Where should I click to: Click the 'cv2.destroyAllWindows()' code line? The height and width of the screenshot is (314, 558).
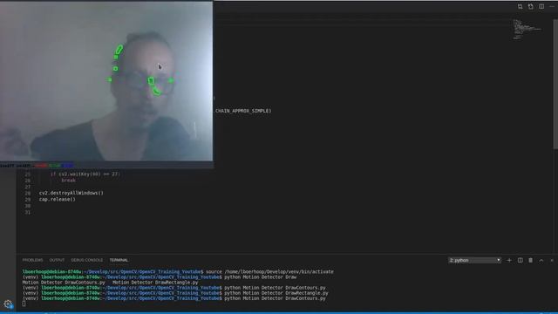click(71, 193)
